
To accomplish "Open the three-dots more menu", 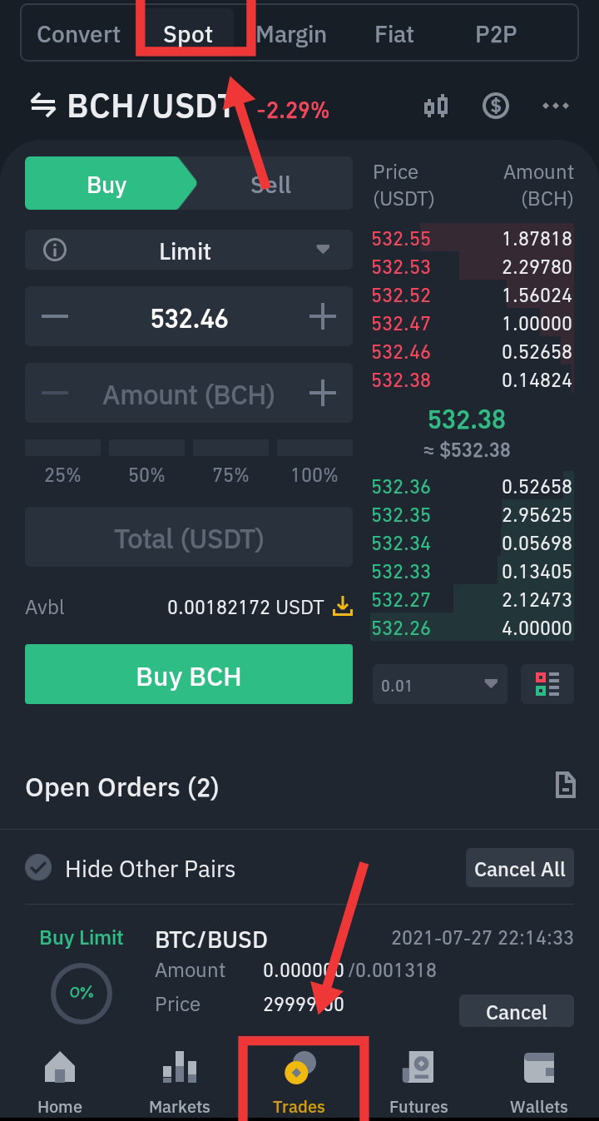I will point(555,107).
